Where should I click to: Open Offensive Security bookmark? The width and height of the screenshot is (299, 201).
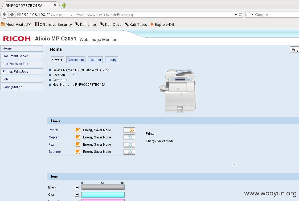[x=54, y=24]
